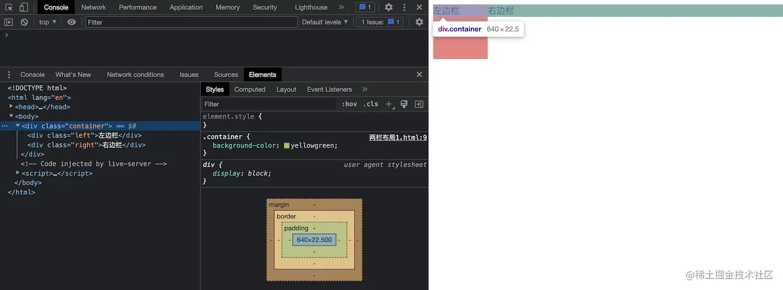Screen dimensions: 783x290
Task: Close DevTools with the top X
Action: tap(419, 7)
